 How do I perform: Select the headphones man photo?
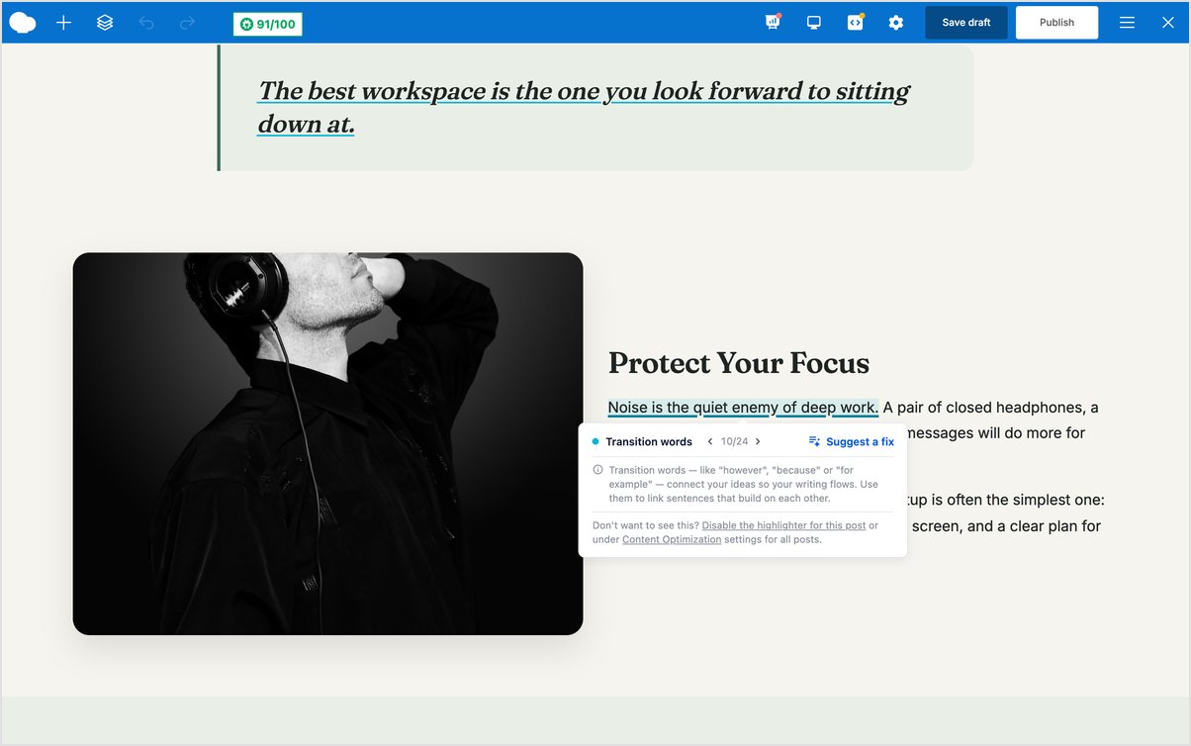(327, 443)
